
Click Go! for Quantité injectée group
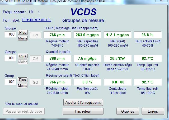tap(35, 59)
